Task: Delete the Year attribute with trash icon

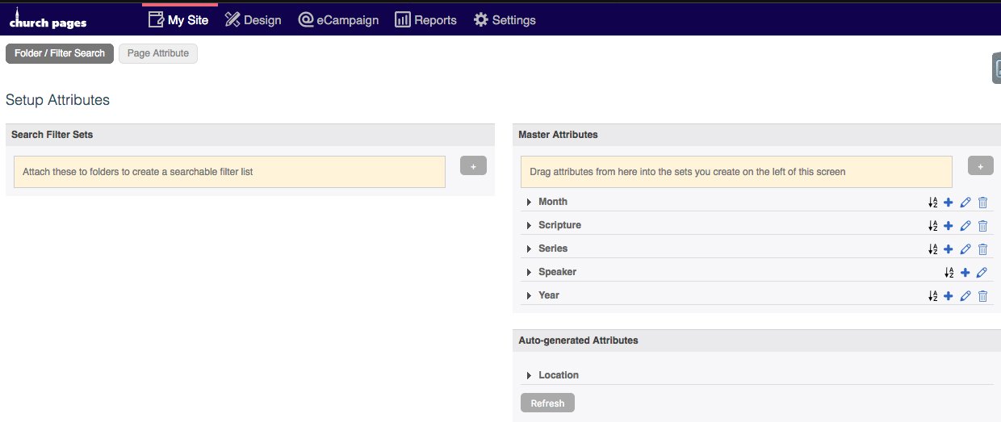Action: [982, 296]
